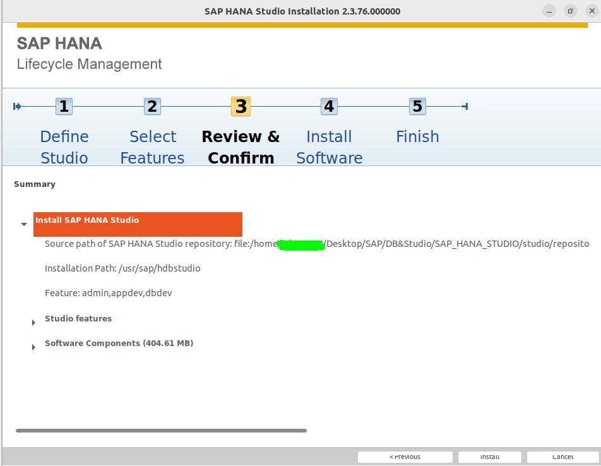This screenshot has height=466, width=601.
Task: Click the Summary heading
Action: [35, 184]
